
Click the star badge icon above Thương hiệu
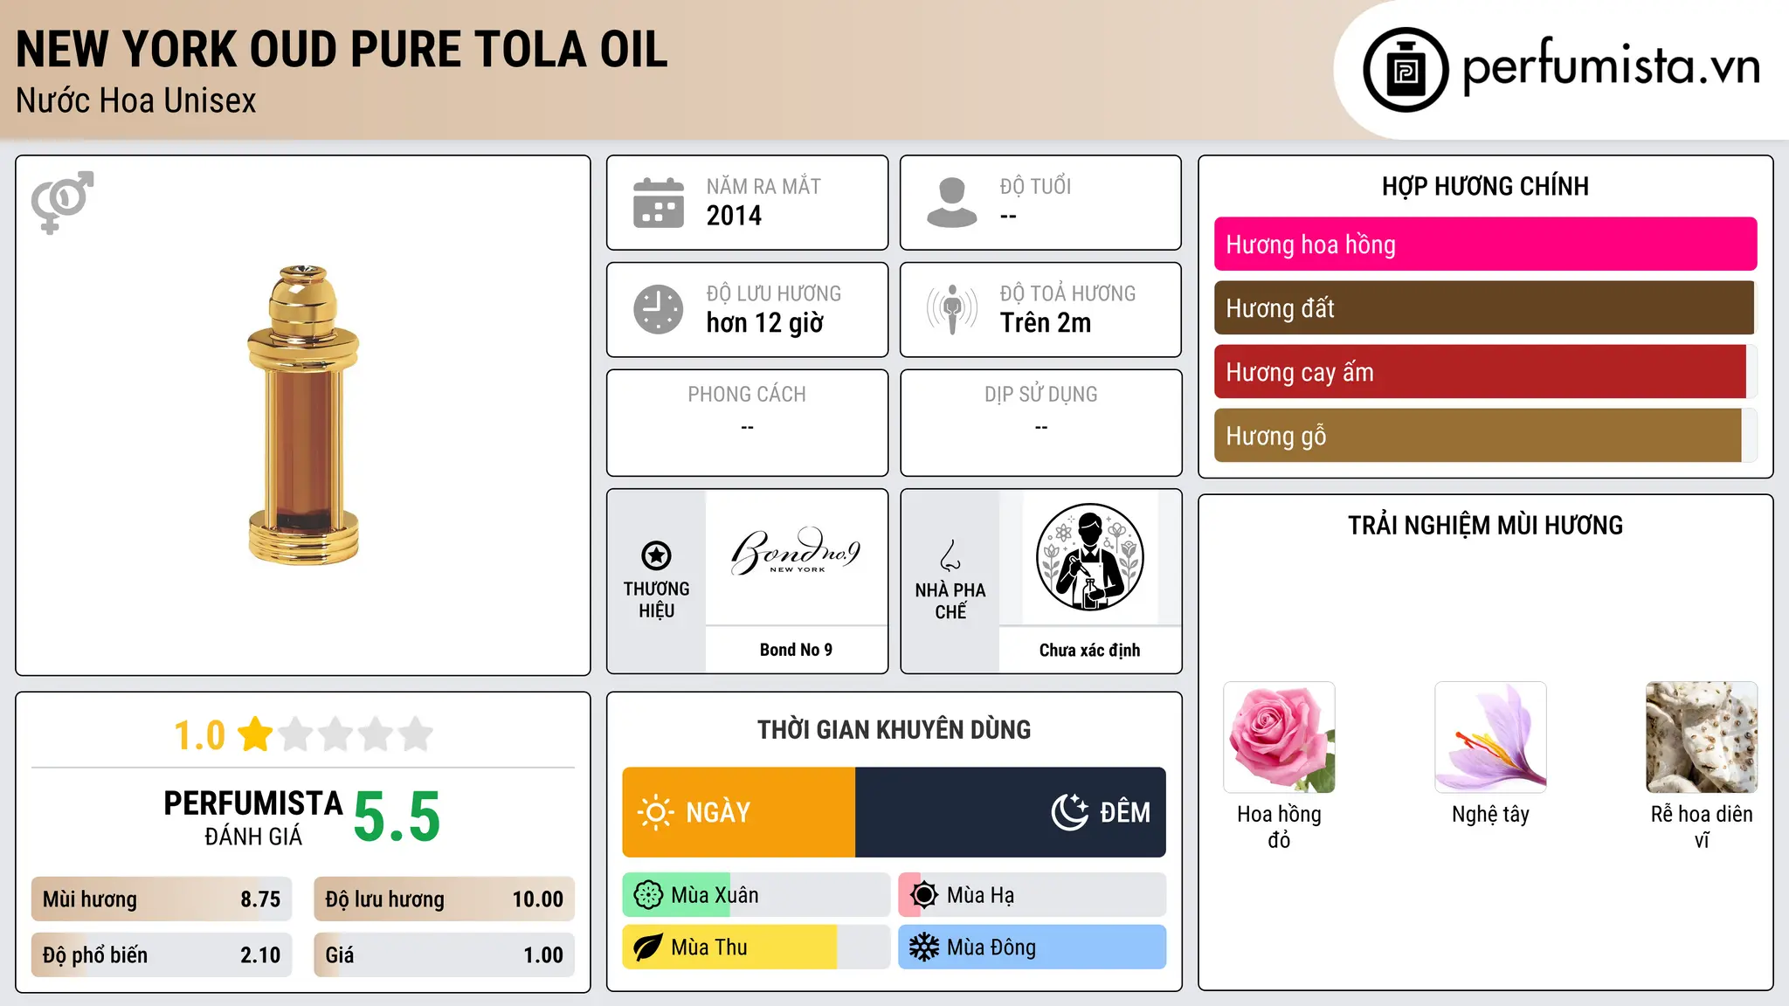pos(656,555)
